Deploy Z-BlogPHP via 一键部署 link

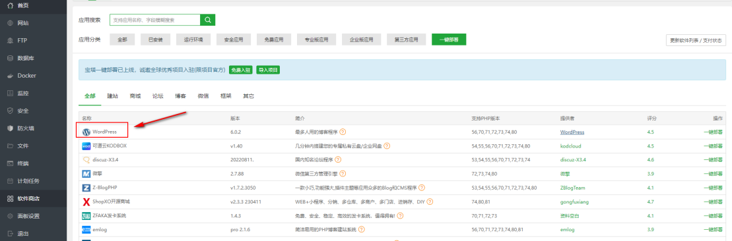point(713,188)
